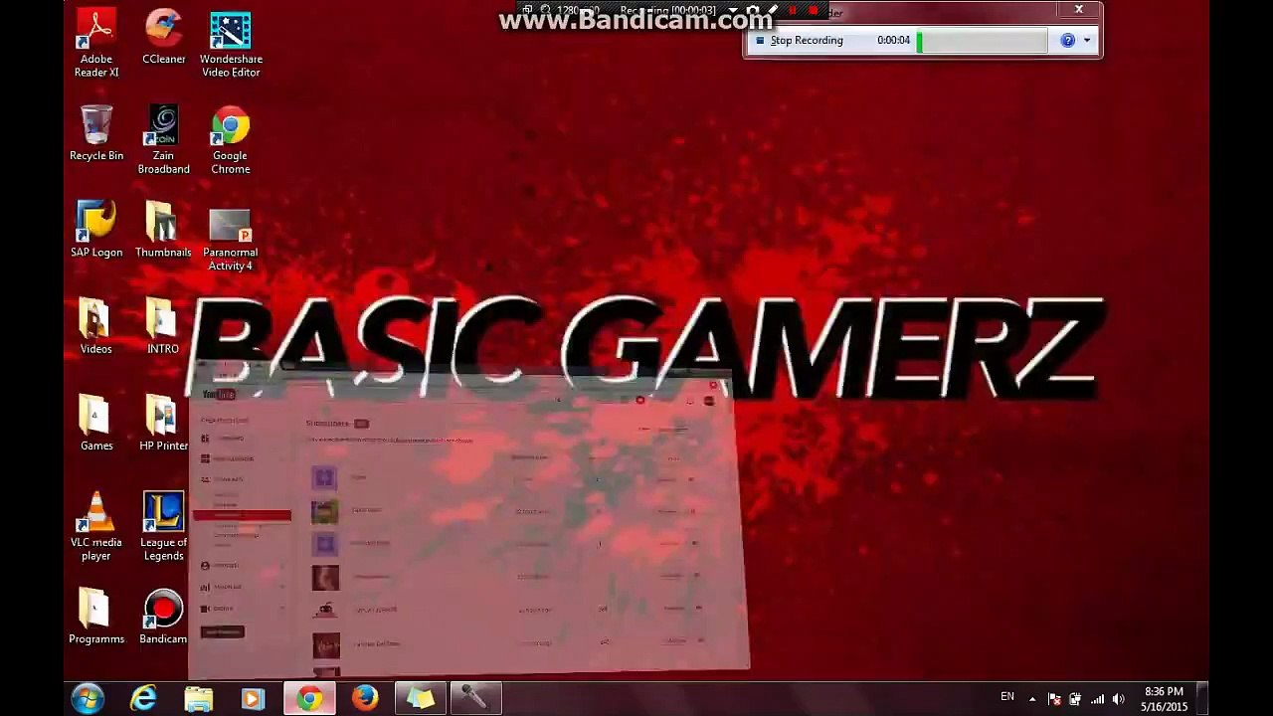Click the 0:00:04 elapsed recording time
Screen dimensions: 1273x716
(x=893, y=41)
